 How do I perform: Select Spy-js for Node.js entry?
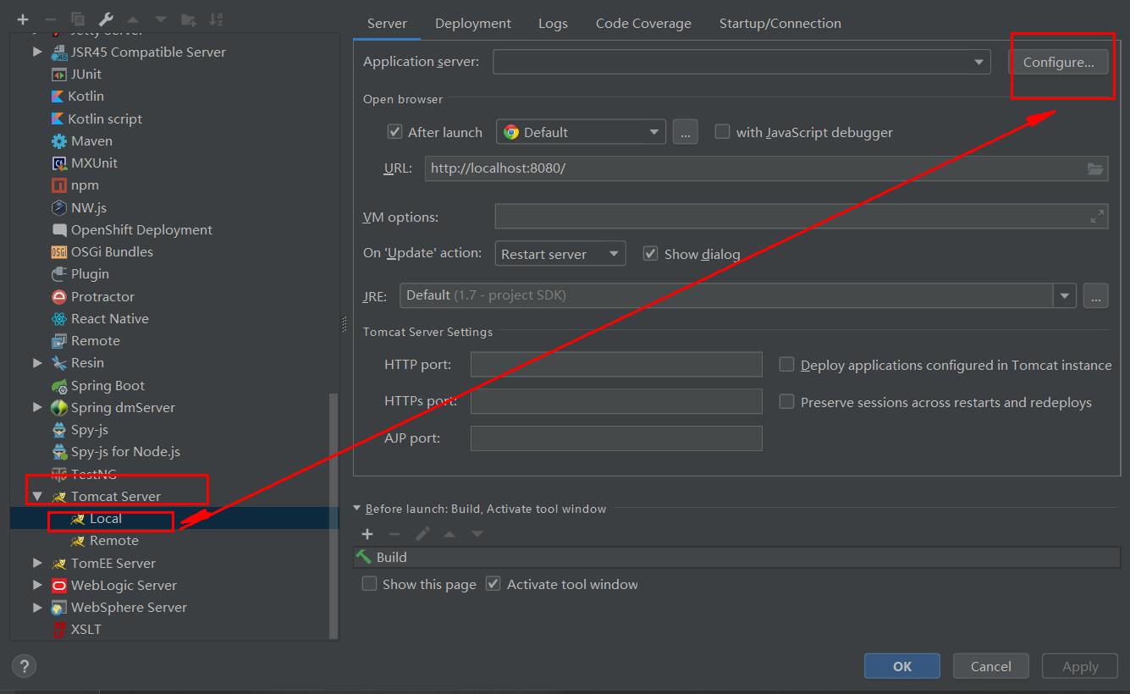click(x=116, y=452)
